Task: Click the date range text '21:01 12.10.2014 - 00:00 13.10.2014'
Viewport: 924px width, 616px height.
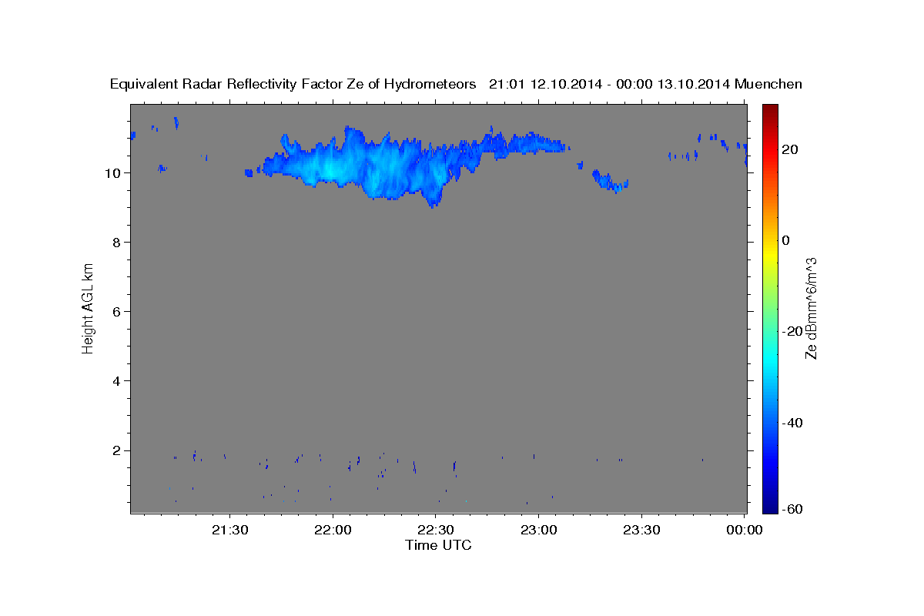Action: click(x=610, y=84)
